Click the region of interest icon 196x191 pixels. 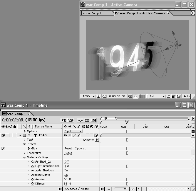point(169,96)
